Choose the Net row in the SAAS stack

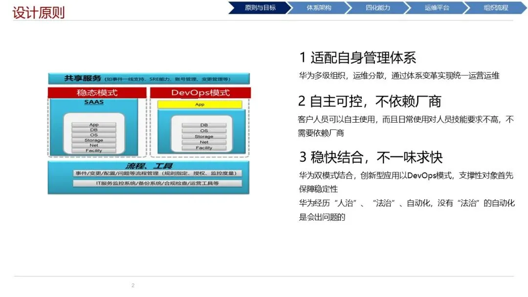coord(93,145)
